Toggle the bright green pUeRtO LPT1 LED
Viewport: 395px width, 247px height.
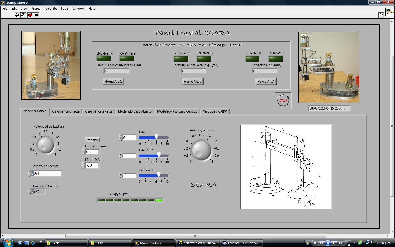[159, 200]
